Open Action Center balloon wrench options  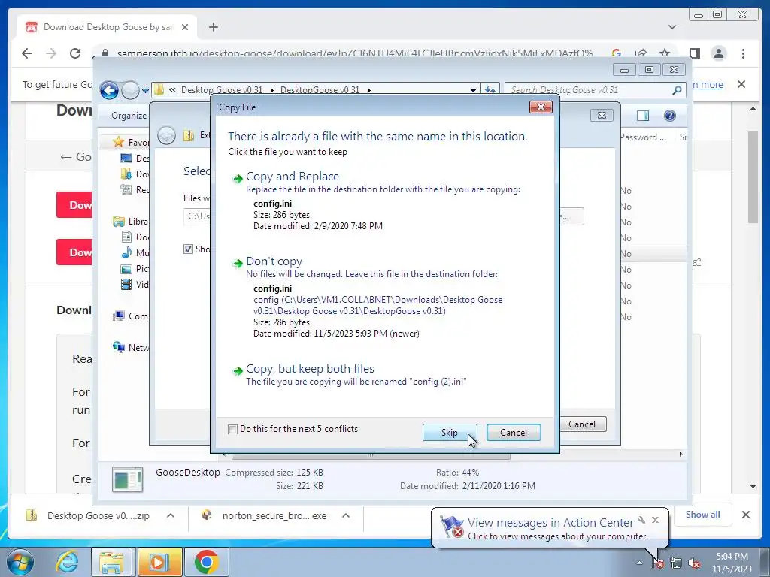click(641, 520)
